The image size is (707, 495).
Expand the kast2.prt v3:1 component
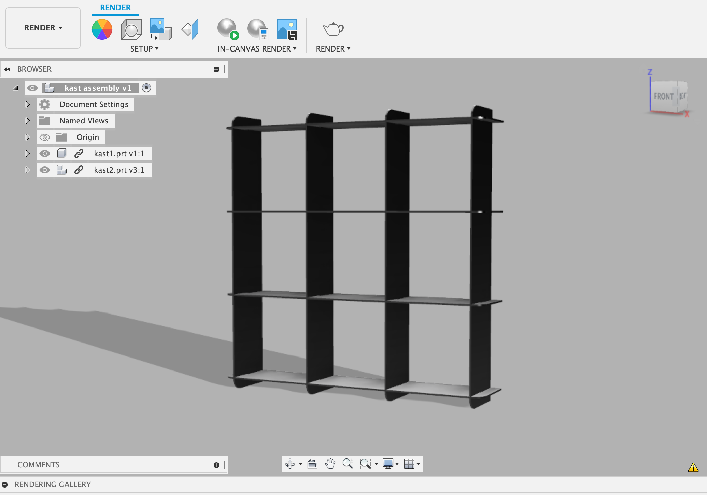pyautogui.click(x=28, y=170)
